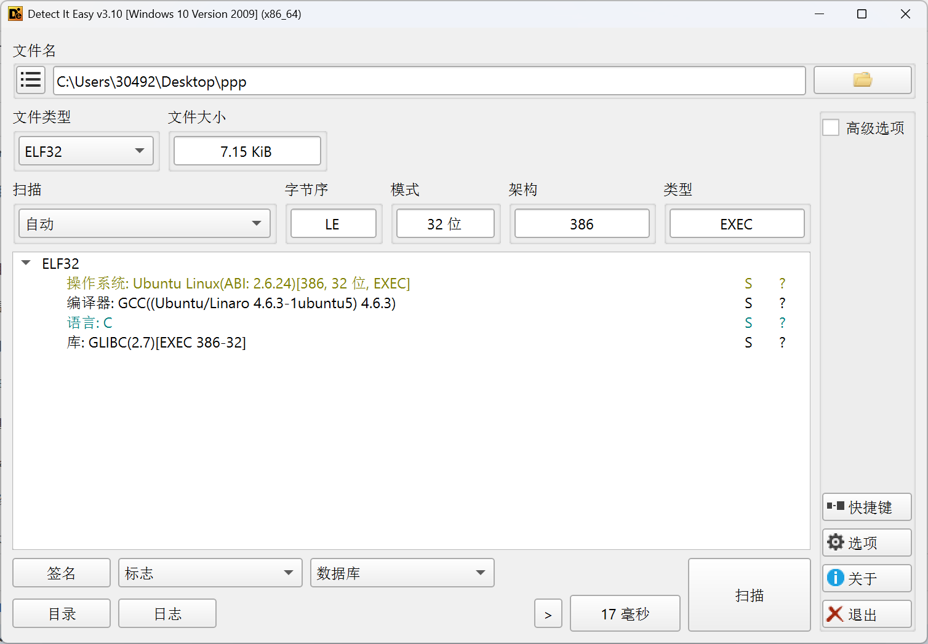Open the 日志 button

click(167, 613)
